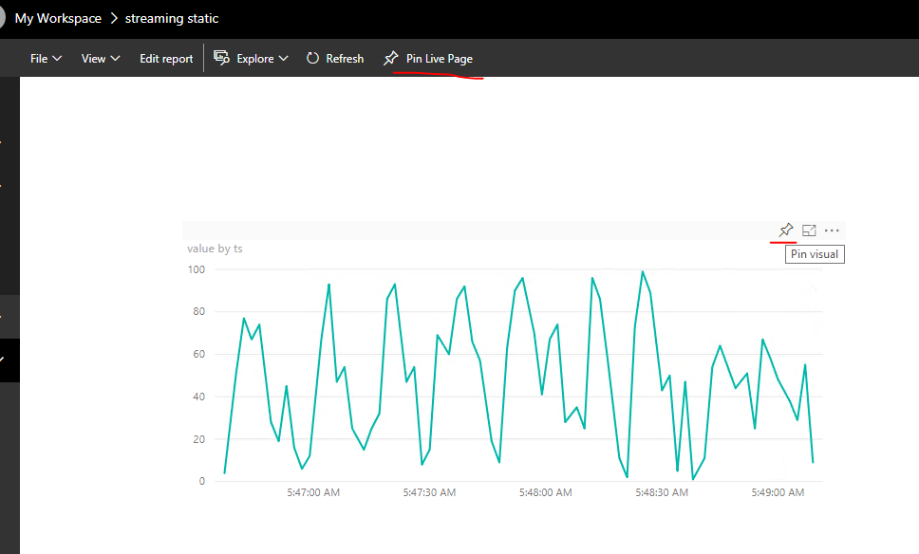This screenshot has height=554, width=919.
Task: Click the 60 y-axis label
Action: coord(199,354)
